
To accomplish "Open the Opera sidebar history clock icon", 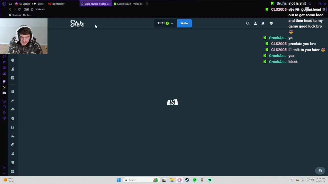I will 4,107.
